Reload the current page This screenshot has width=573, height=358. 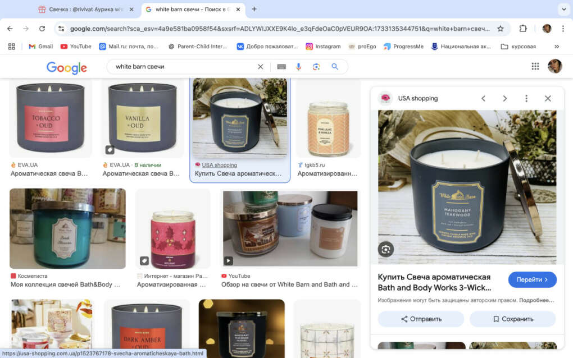tap(42, 29)
